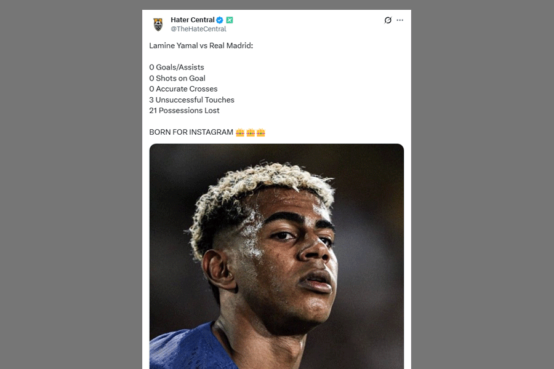The width and height of the screenshot is (554, 369).
Task: Click the middle crown emoji
Action: tap(251, 132)
